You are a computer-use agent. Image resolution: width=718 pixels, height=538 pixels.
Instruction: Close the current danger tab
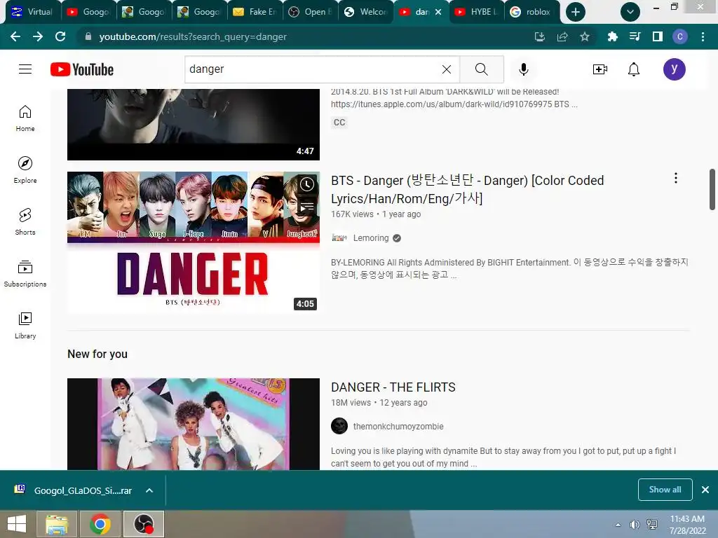coord(438,12)
